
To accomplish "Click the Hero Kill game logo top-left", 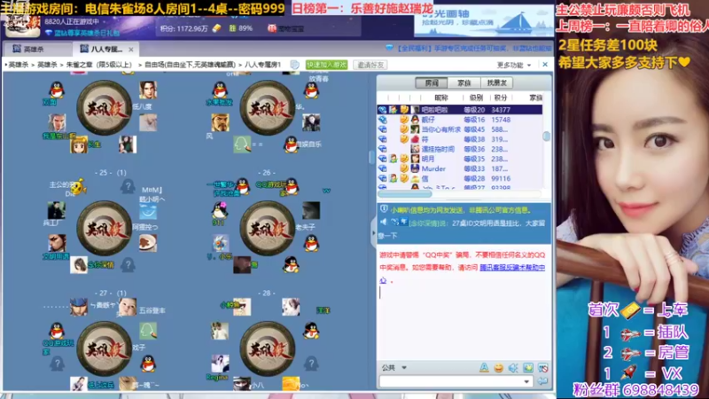I will [21, 24].
